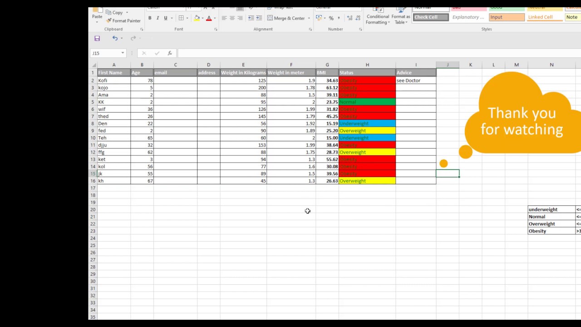Image resolution: width=581 pixels, height=327 pixels.
Task: Open the underline style dropdown arrow
Action: (x=172, y=18)
